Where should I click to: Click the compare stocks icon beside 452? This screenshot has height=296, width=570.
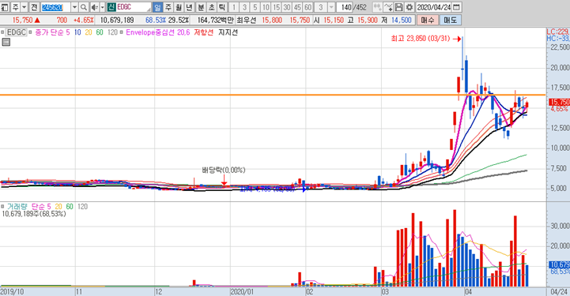point(377,7)
